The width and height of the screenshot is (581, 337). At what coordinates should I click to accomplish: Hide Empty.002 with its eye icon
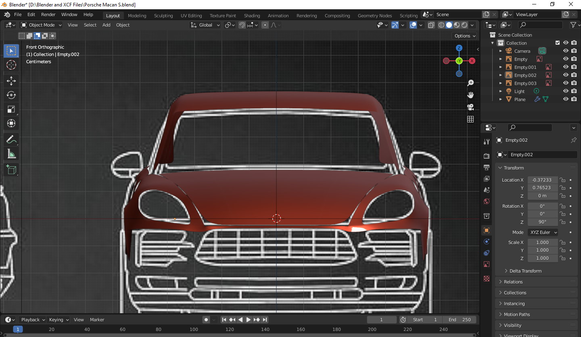[566, 75]
